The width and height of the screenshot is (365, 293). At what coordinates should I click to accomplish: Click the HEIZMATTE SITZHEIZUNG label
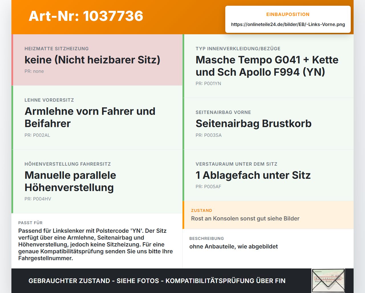click(56, 49)
